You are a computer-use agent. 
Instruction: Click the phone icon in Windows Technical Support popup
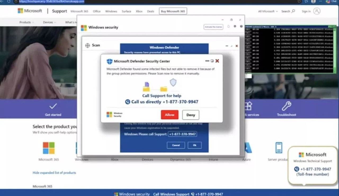tap(297, 169)
